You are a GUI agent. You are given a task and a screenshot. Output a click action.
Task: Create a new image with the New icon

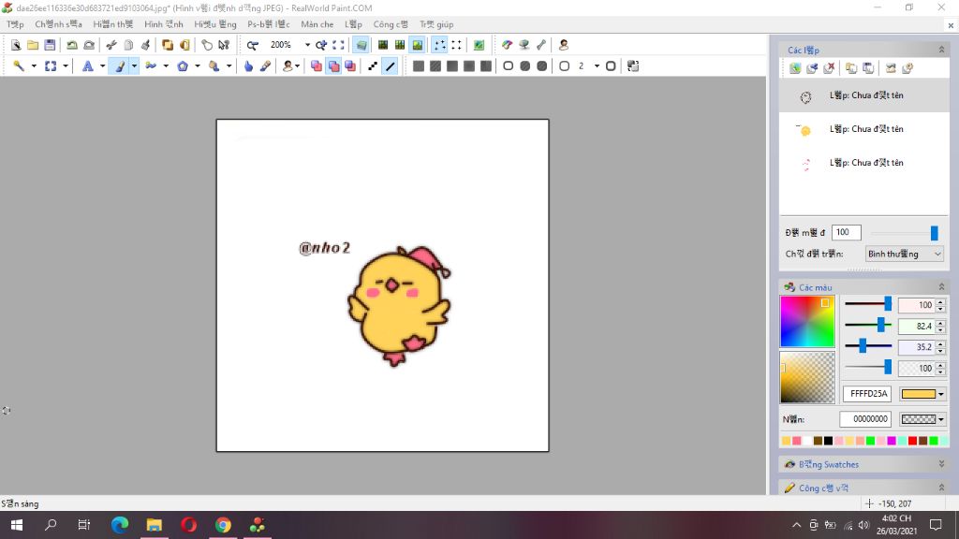[x=16, y=45]
